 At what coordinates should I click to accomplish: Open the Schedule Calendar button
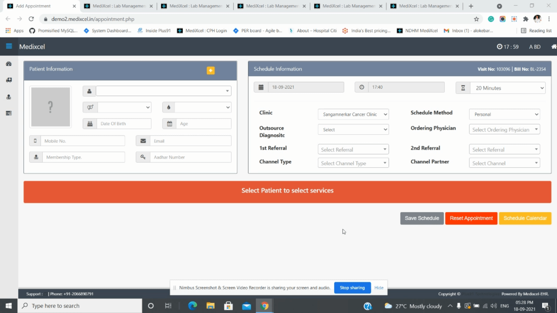pos(525,218)
